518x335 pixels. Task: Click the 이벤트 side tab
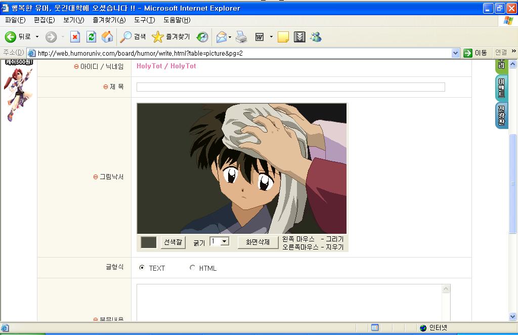pos(501,88)
